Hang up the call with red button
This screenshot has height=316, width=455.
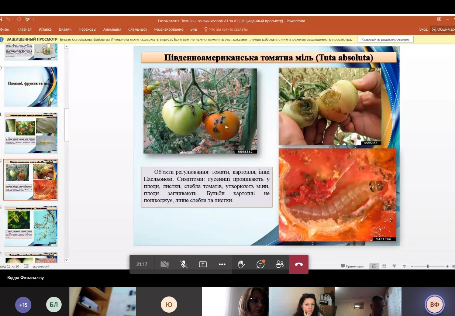299,264
